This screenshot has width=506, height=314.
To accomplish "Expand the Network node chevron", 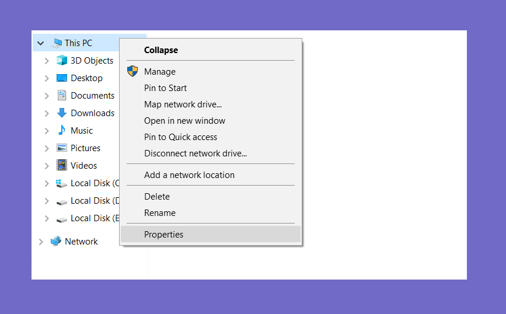I will click(41, 242).
